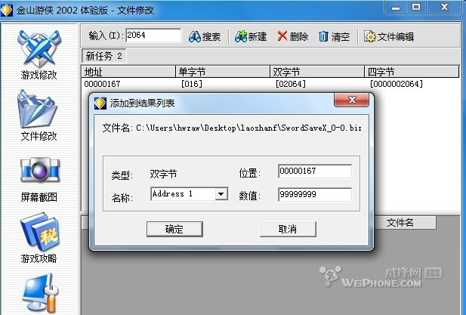Click the 搜索 binoculars search button

coord(205,36)
